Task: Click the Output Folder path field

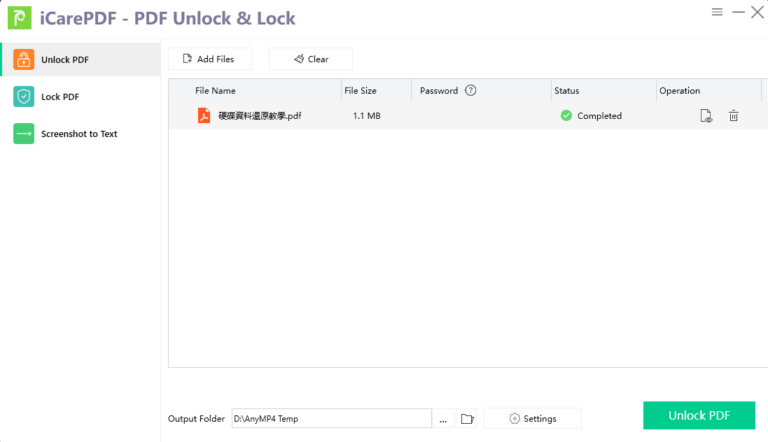Action: (331, 419)
